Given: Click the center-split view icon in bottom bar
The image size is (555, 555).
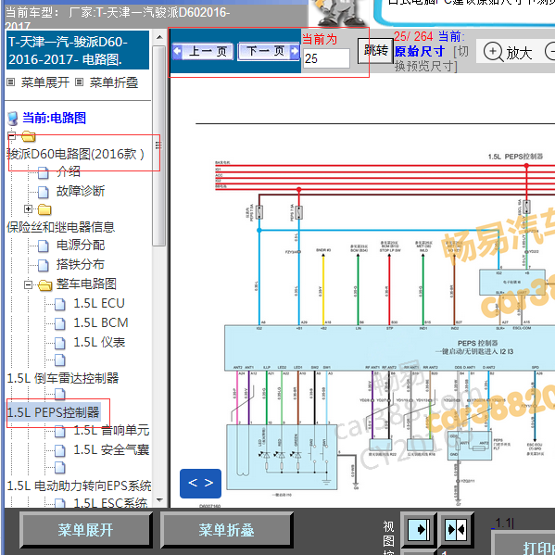Looking at the screenshot, I should click(456, 530).
